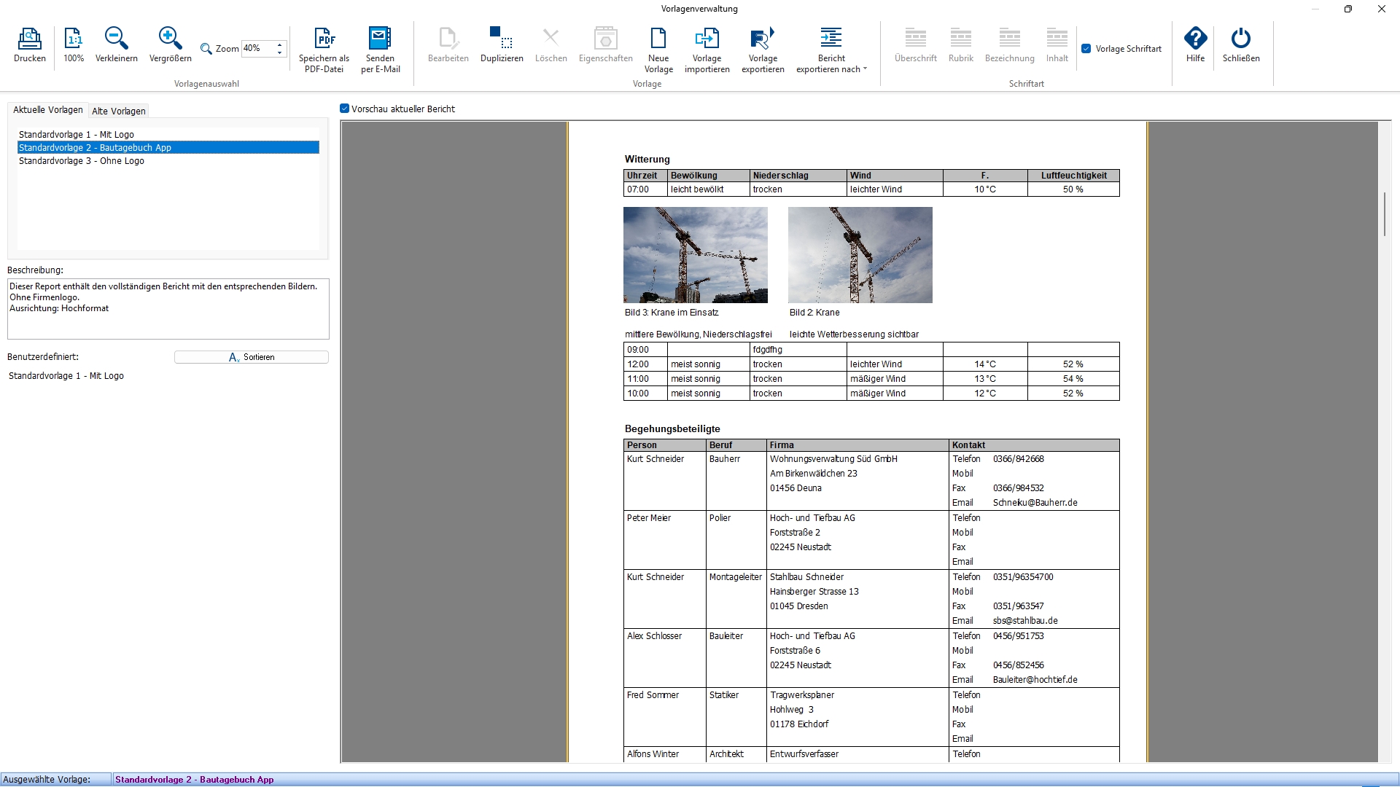
Task: Toggle Vorschau aktueller Bericht checkbox
Action: click(x=345, y=109)
